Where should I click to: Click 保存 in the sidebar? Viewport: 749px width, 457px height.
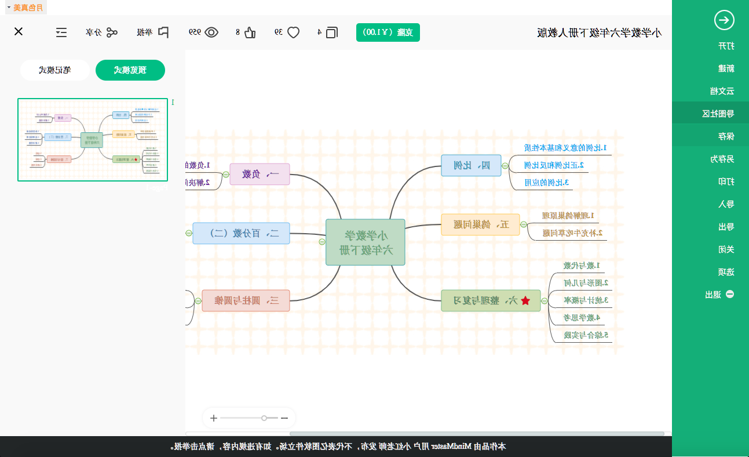[x=726, y=136]
